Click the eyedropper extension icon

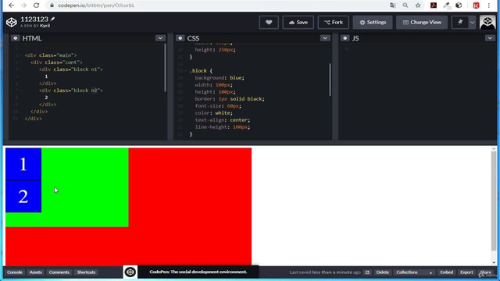click(x=446, y=5)
